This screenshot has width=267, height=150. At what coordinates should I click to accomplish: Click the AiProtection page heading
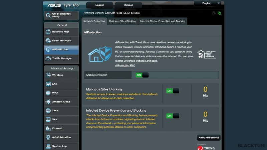(93, 32)
